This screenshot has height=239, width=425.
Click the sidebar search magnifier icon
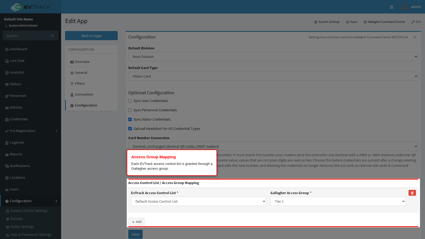pos(53,36)
